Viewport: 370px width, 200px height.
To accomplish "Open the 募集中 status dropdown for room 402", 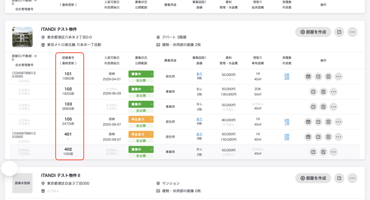I will pos(141,149).
